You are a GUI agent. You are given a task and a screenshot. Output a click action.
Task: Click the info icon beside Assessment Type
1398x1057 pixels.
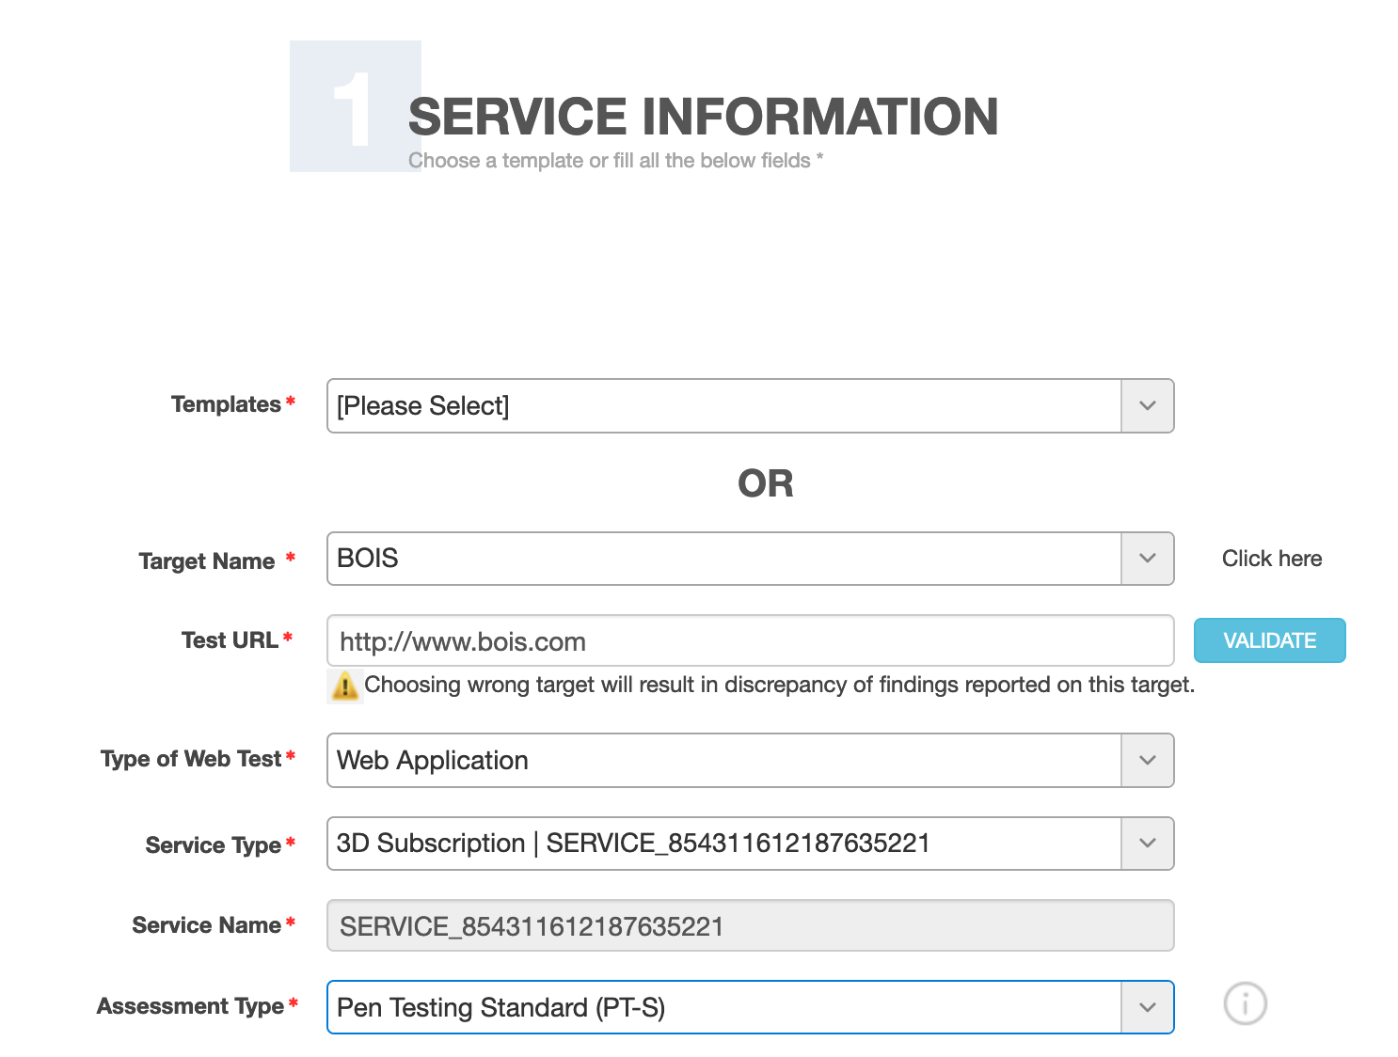[1245, 1003]
